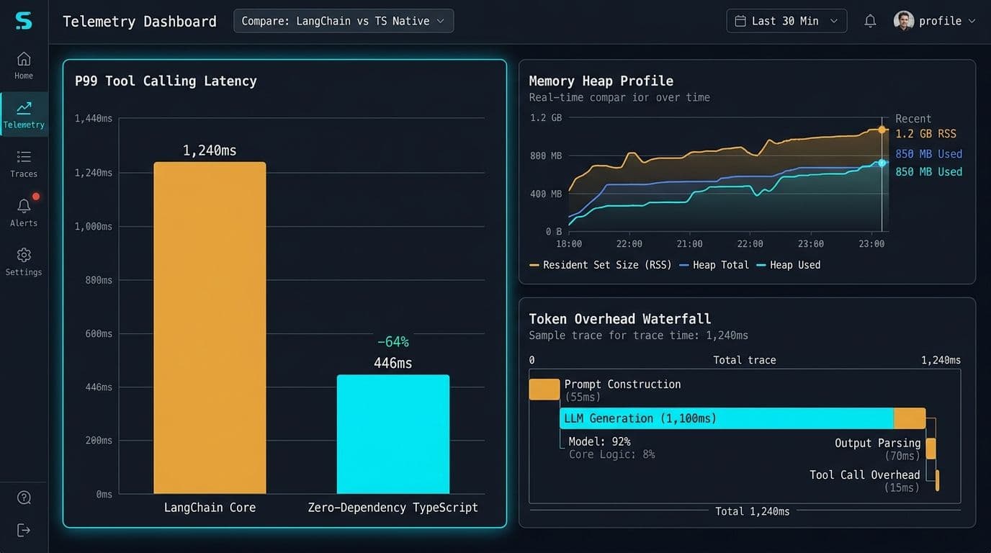
Task: Click the RSS endpoint marker on chart
Action: coord(882,130)
